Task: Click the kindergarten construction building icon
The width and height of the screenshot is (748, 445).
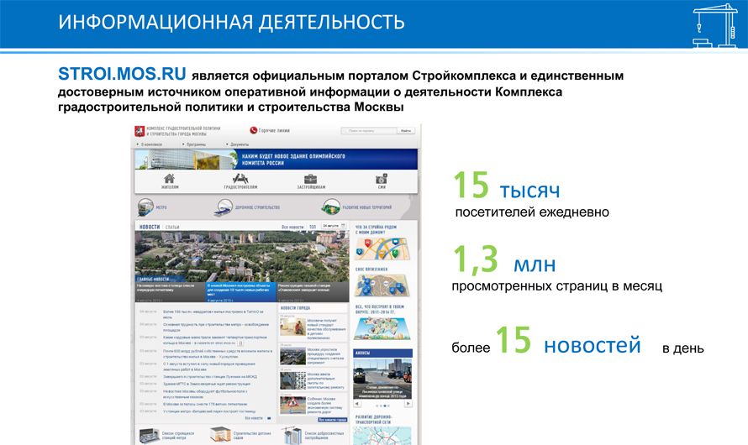Action: 220,435
